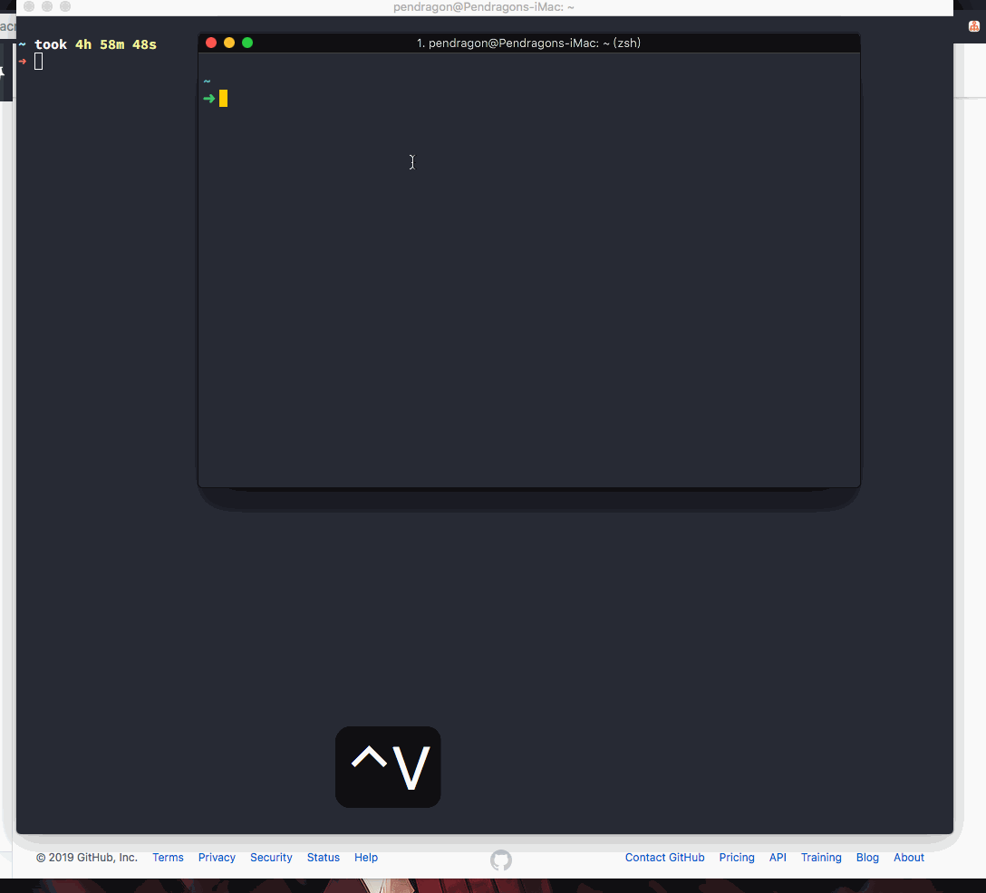Click the orange asciinema icon at top right
The image size is (986, 893).
pos(973,26)
